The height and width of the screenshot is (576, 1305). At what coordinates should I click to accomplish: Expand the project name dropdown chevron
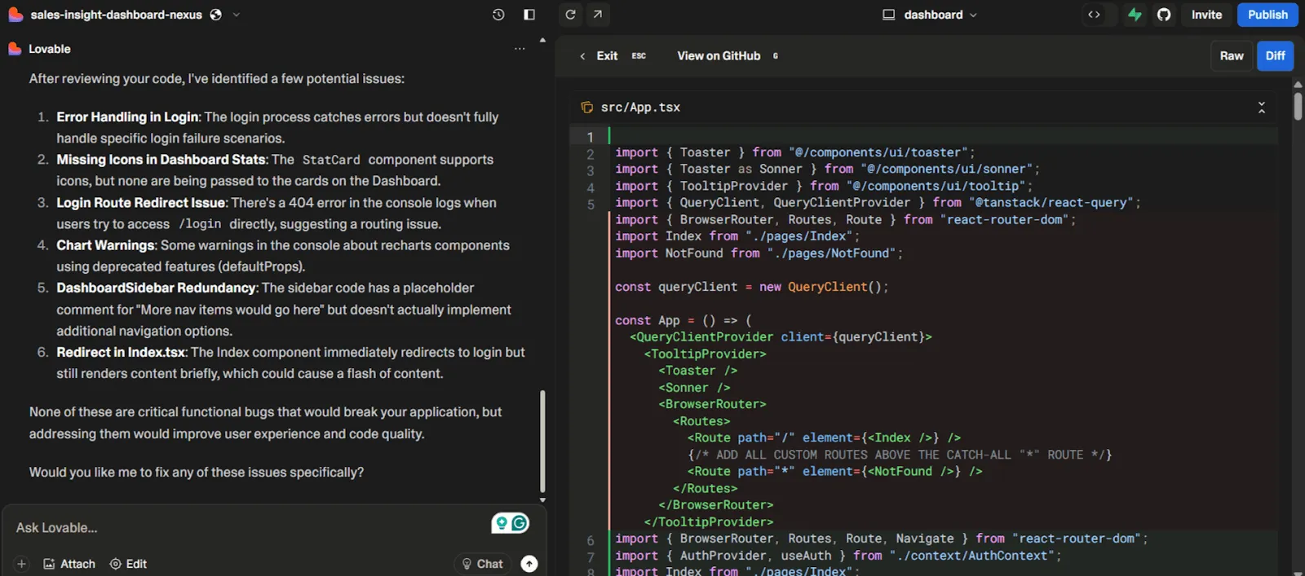click(237, 15)
